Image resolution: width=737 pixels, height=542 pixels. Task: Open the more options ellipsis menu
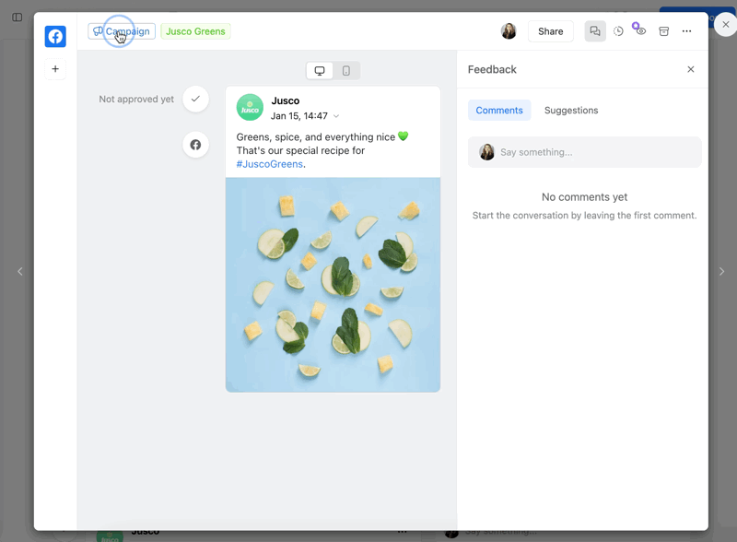click(x=686, y=31)
